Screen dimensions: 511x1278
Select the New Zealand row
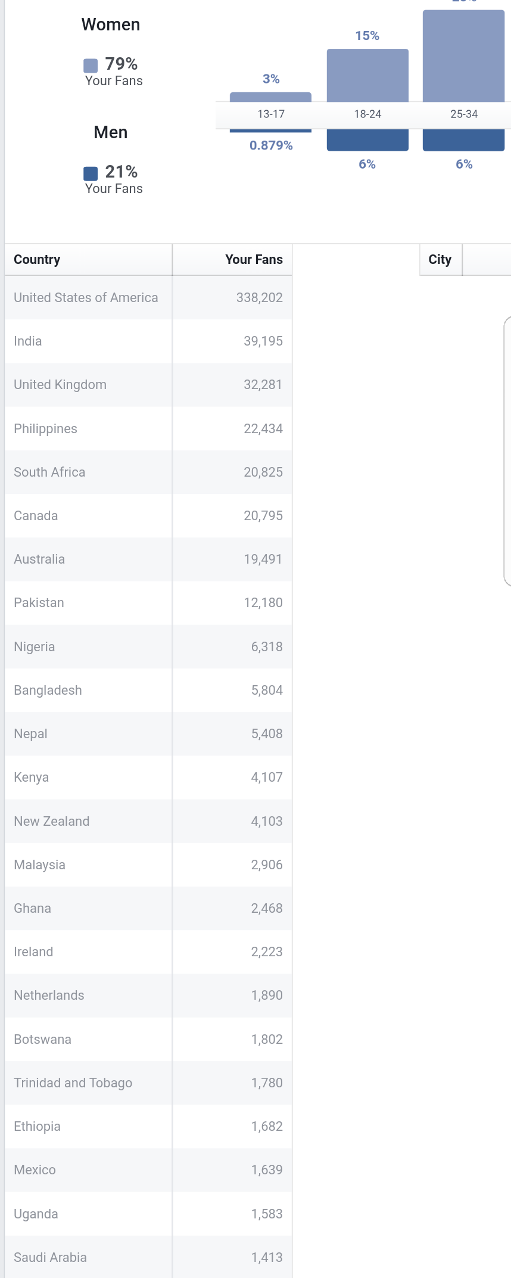coord(148,821)
